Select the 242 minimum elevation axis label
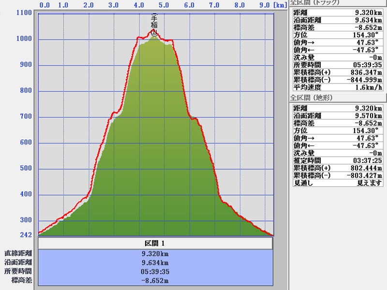The image size is (387, 290). pyautogui.click(x=26, y=235)
